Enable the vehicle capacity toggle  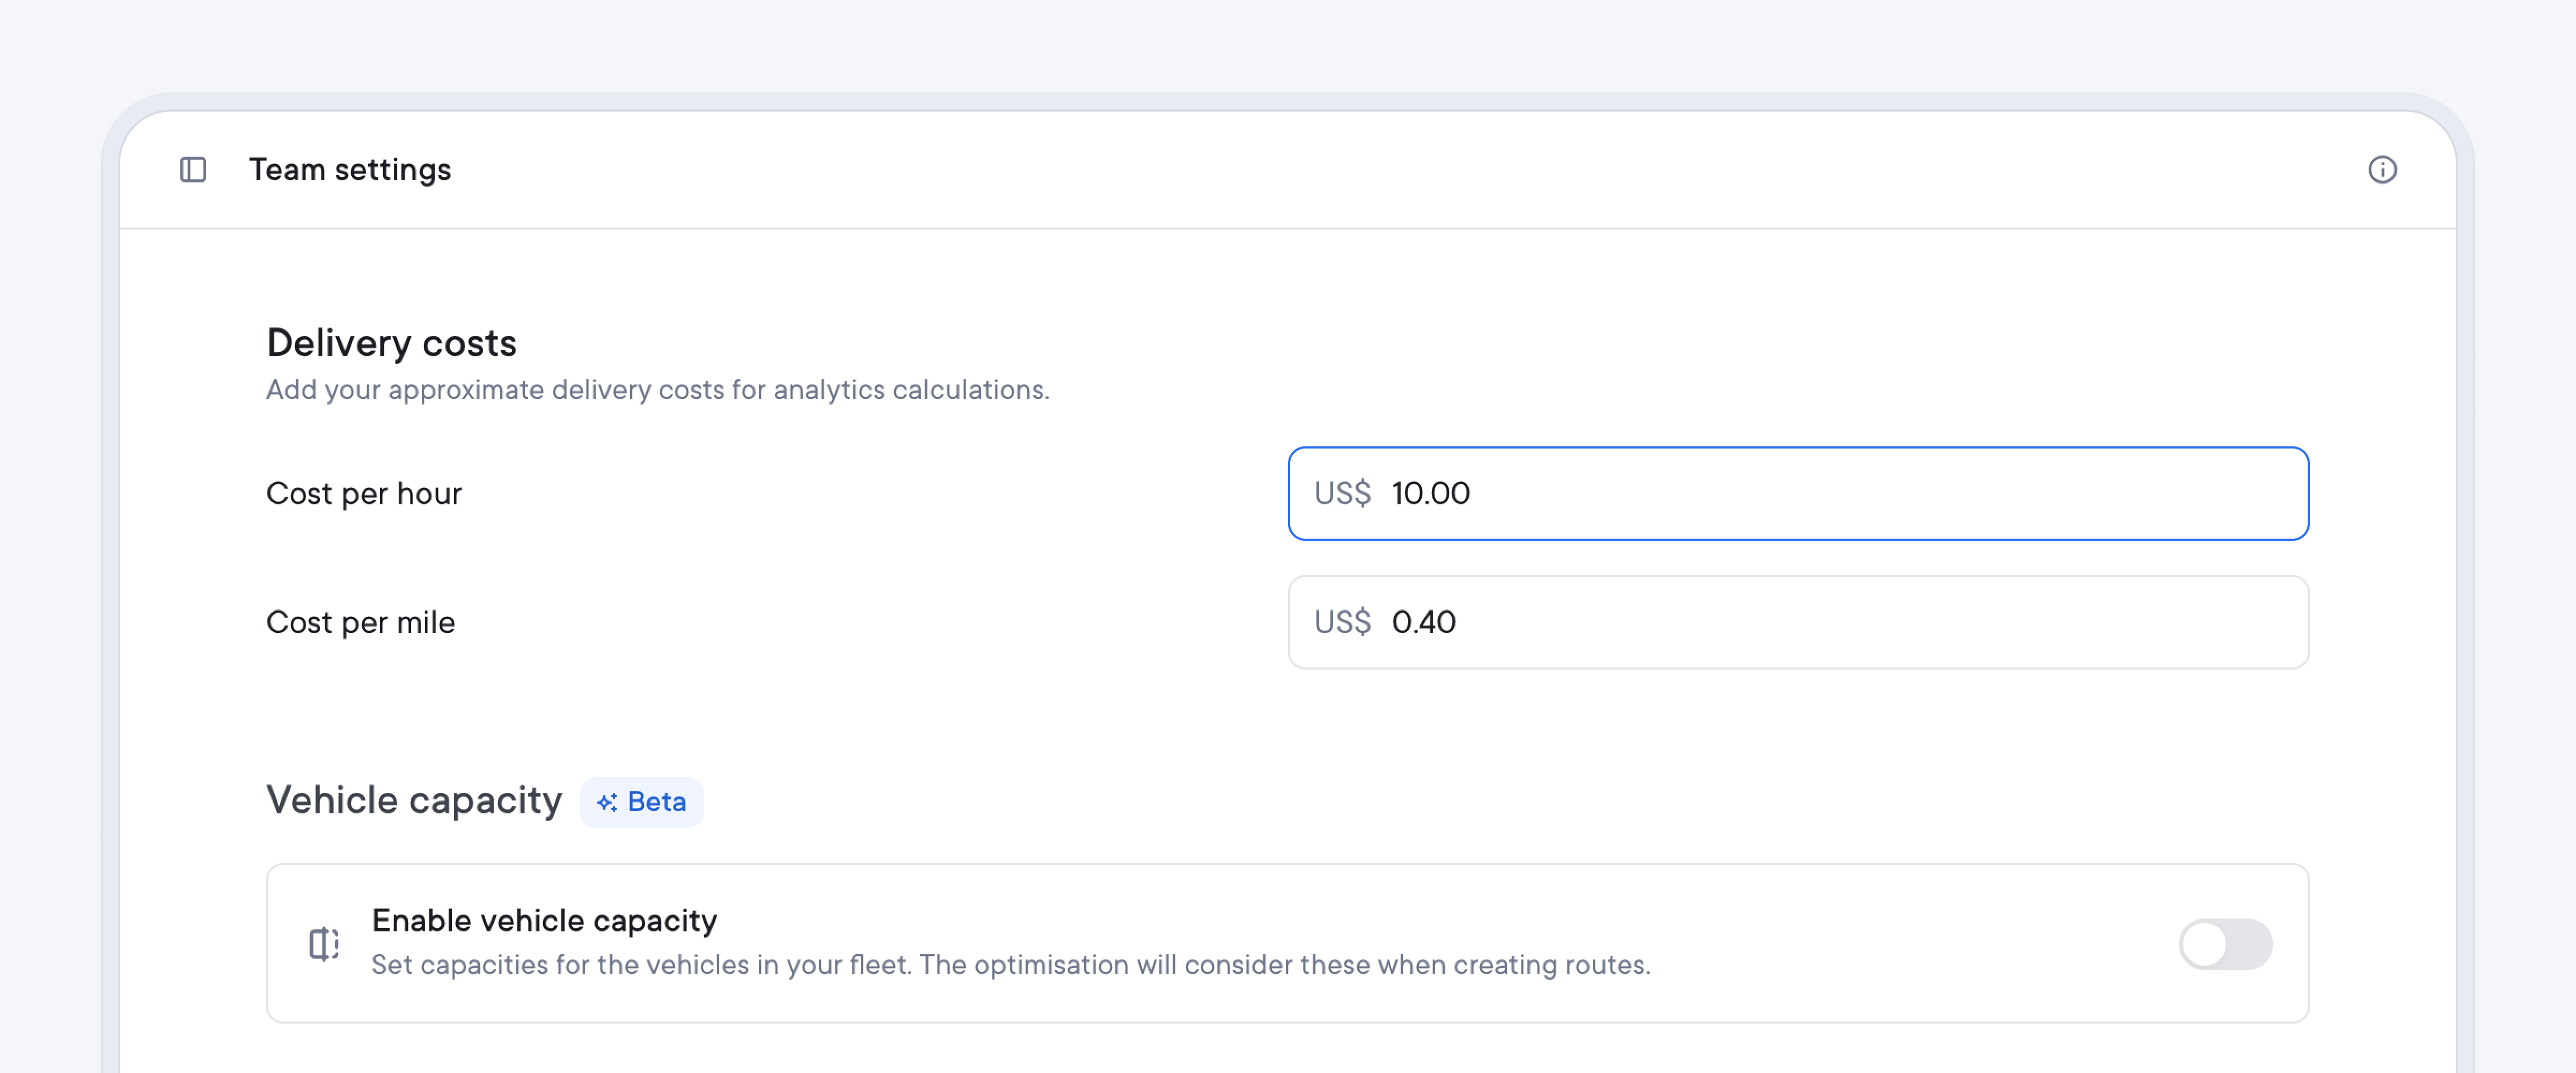coord(2225,943)
